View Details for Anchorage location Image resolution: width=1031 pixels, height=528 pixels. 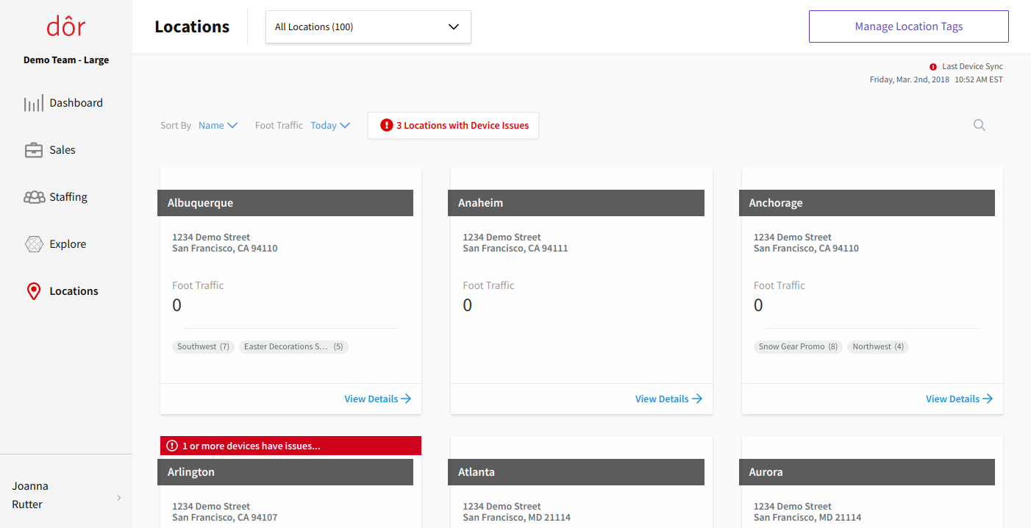(x=959, y=399)
